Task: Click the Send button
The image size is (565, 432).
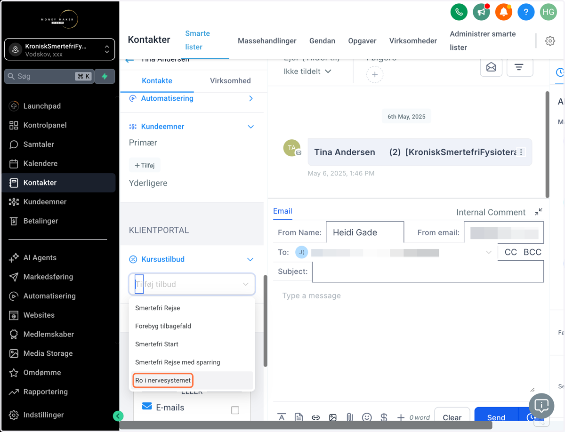Action: 496,417
